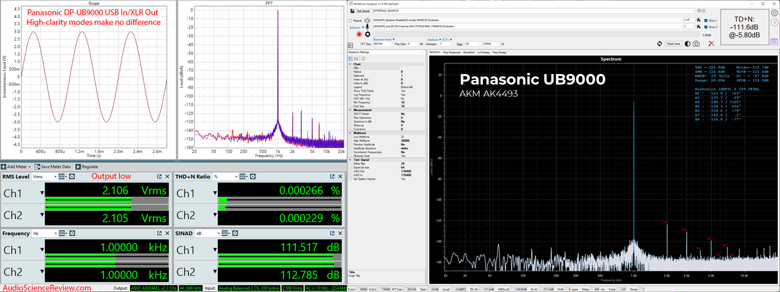780x292 pixels.
Task: Switch to the Freq Response tab
Action: [x=452, y=52]
